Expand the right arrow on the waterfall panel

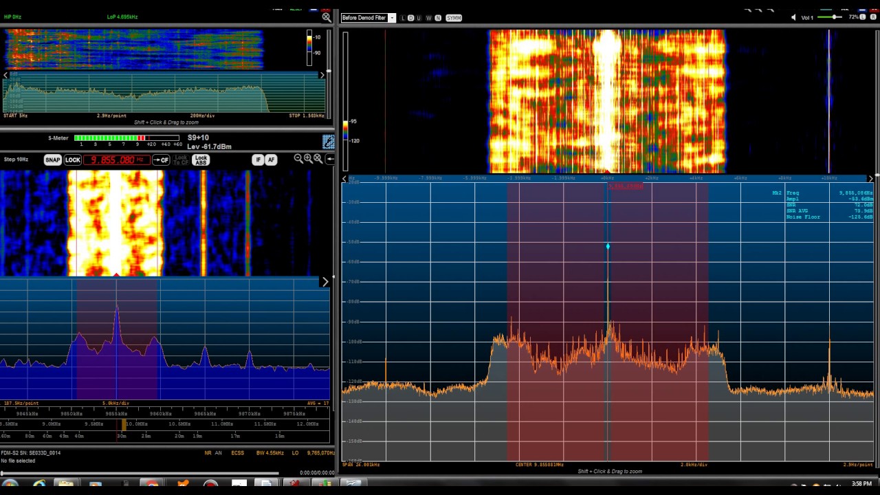pyautogui.click(x=325, y=282)
